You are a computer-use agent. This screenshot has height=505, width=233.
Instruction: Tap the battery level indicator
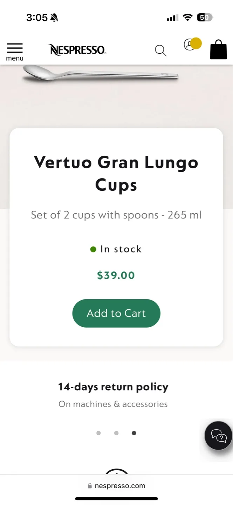pos(205,17)
